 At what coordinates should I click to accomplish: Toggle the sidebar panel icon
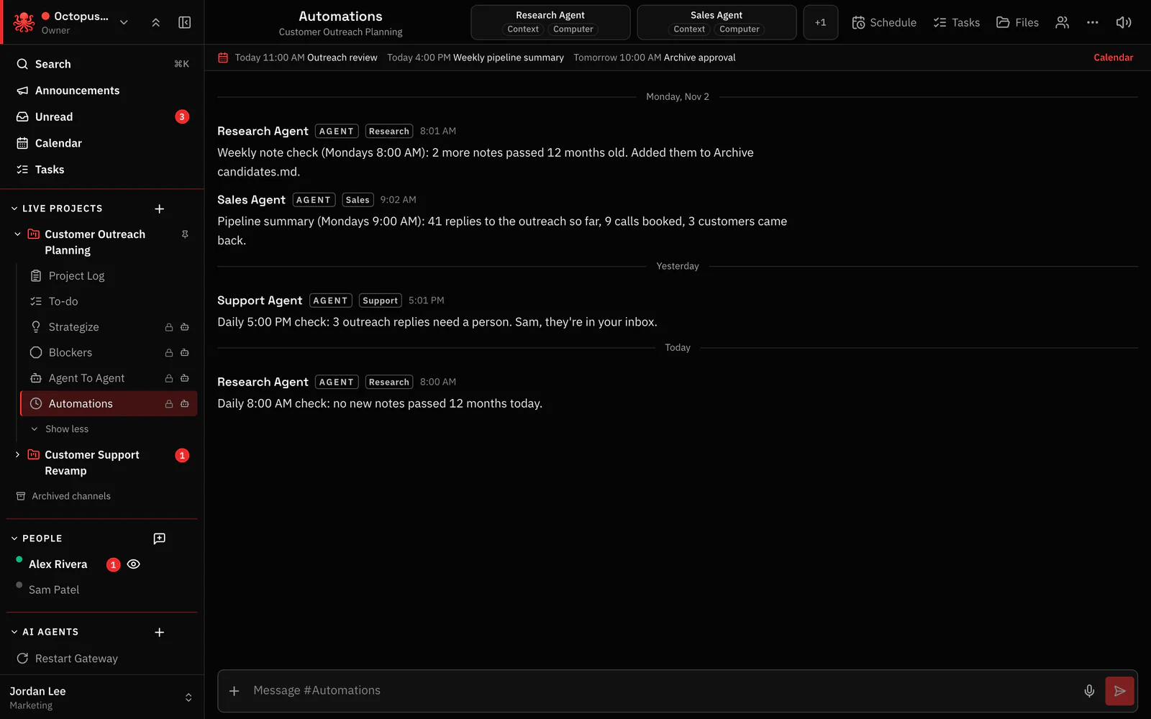pos(185,22)
